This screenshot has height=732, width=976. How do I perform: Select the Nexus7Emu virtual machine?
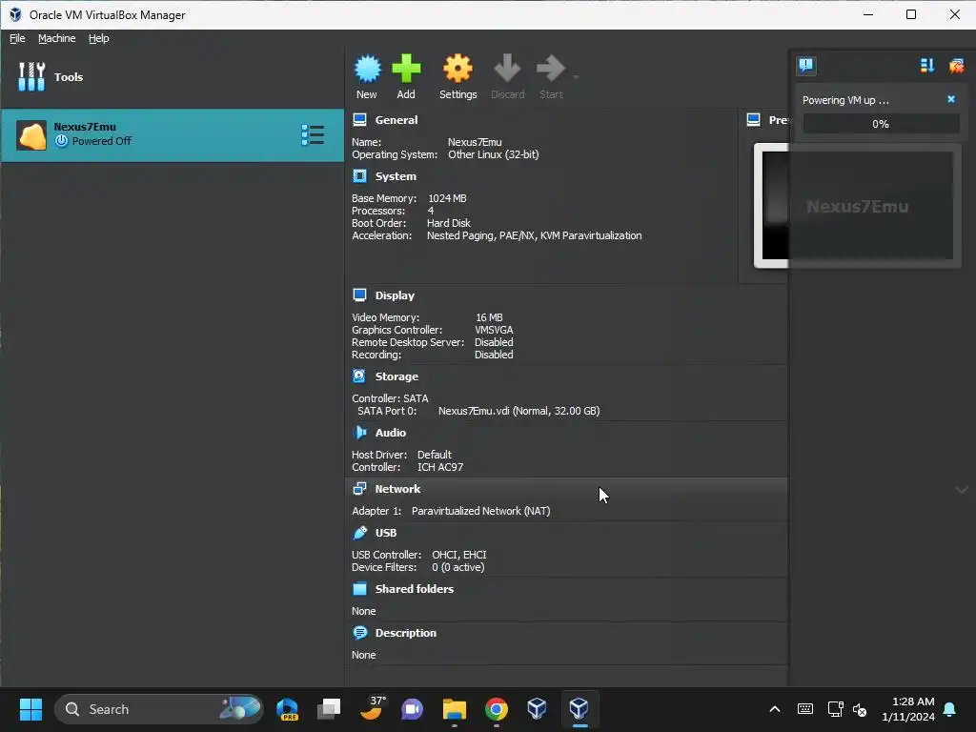(x=173, y=135)
